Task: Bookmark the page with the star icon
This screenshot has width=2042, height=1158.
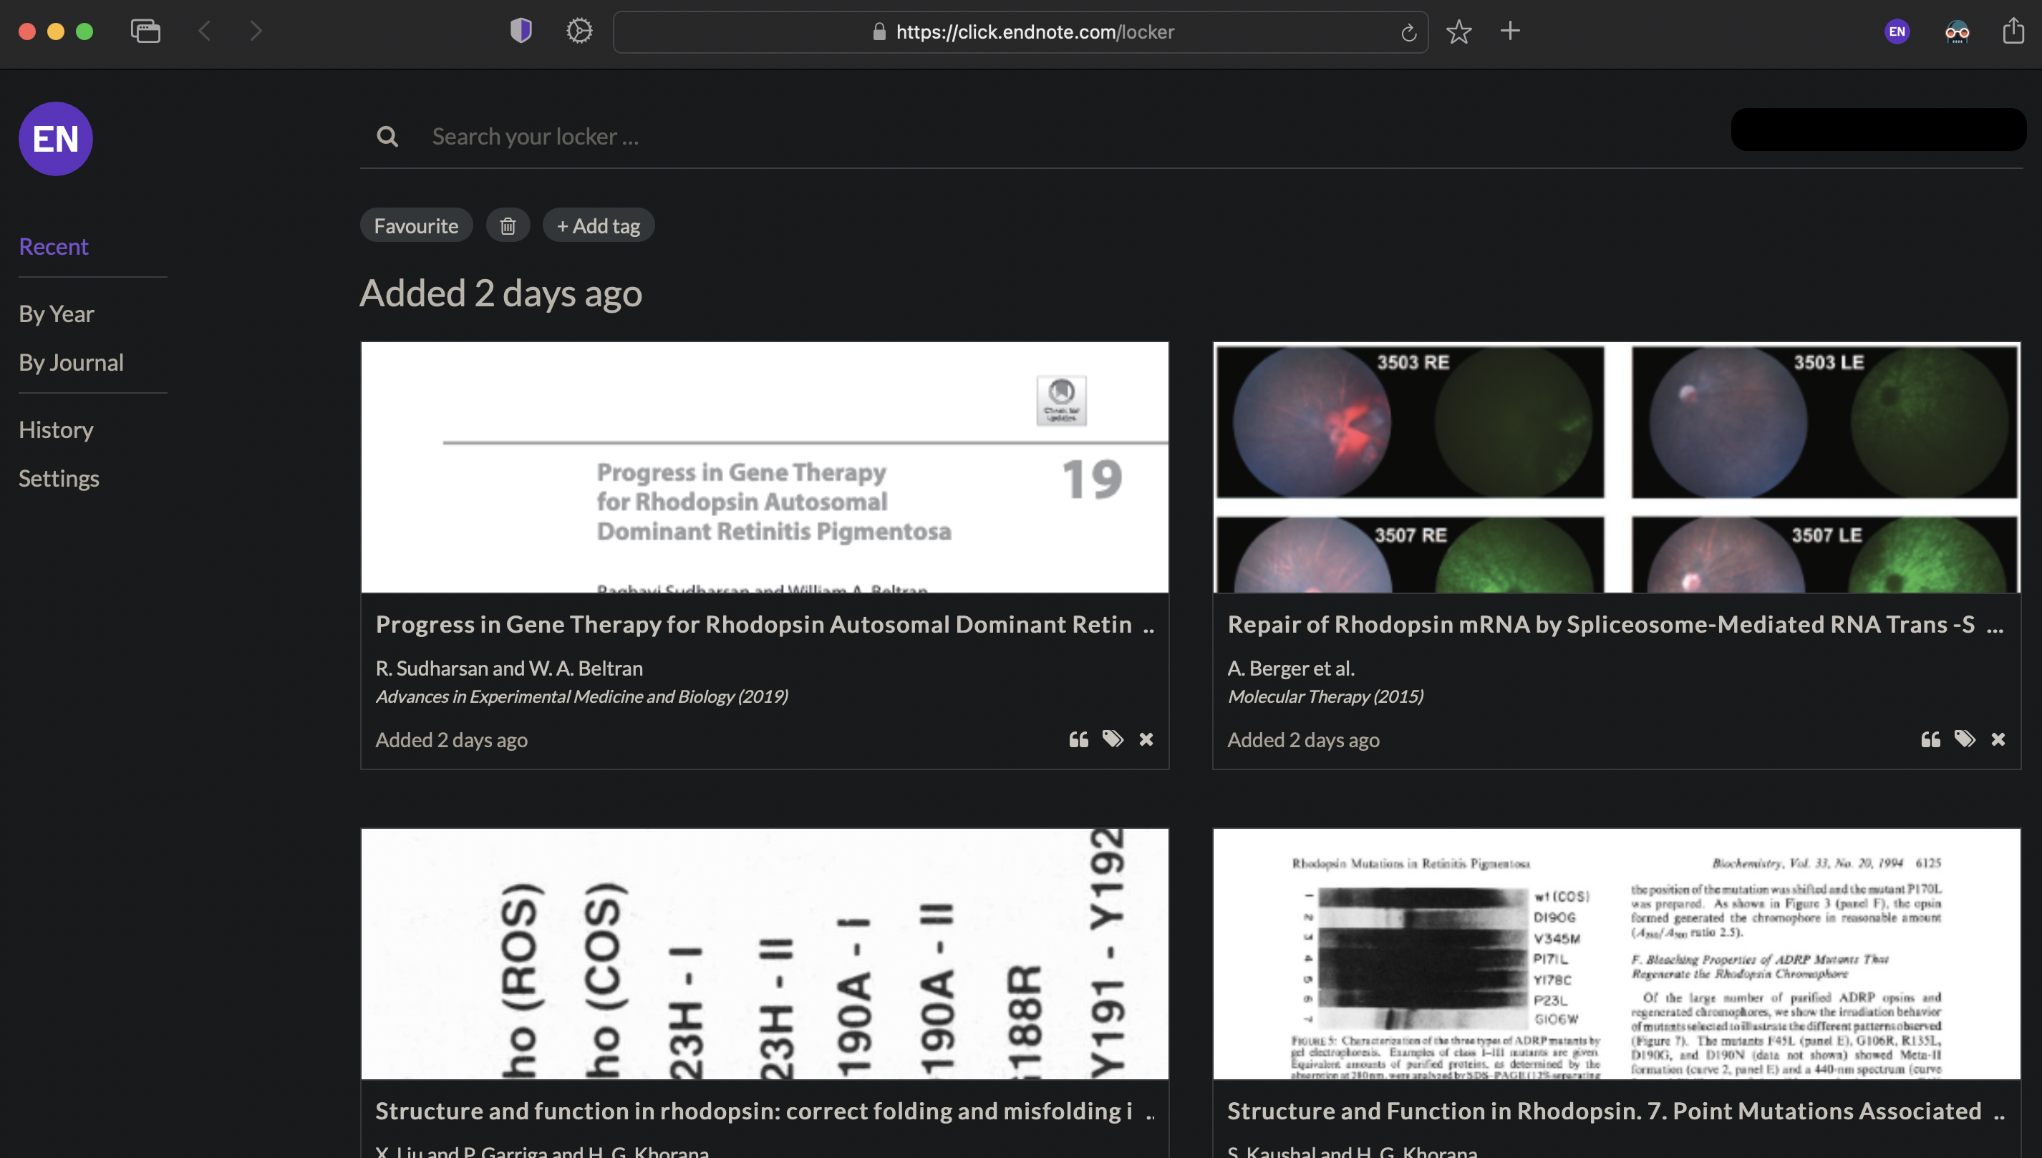Action: pyautogui.click(x=1458, y=31)
